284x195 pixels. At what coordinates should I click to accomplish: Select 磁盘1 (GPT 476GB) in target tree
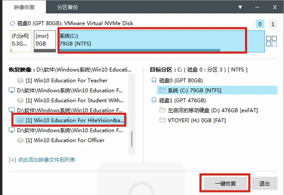(183, 100)
